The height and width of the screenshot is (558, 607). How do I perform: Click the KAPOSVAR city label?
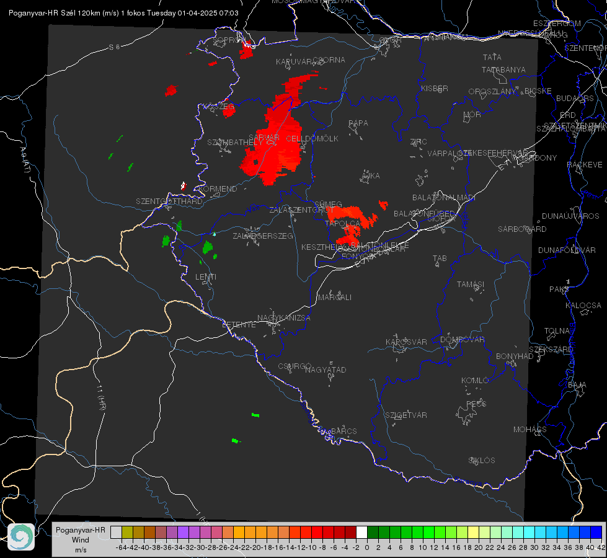(x=406, y=342)
